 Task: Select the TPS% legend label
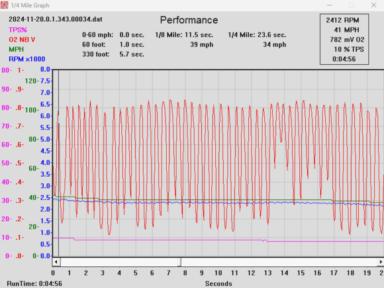pyautogui.click(x=18, y=30)
